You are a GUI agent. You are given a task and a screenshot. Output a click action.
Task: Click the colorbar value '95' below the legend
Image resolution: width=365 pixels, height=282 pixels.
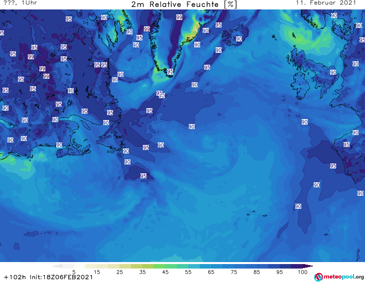point(279,272)
